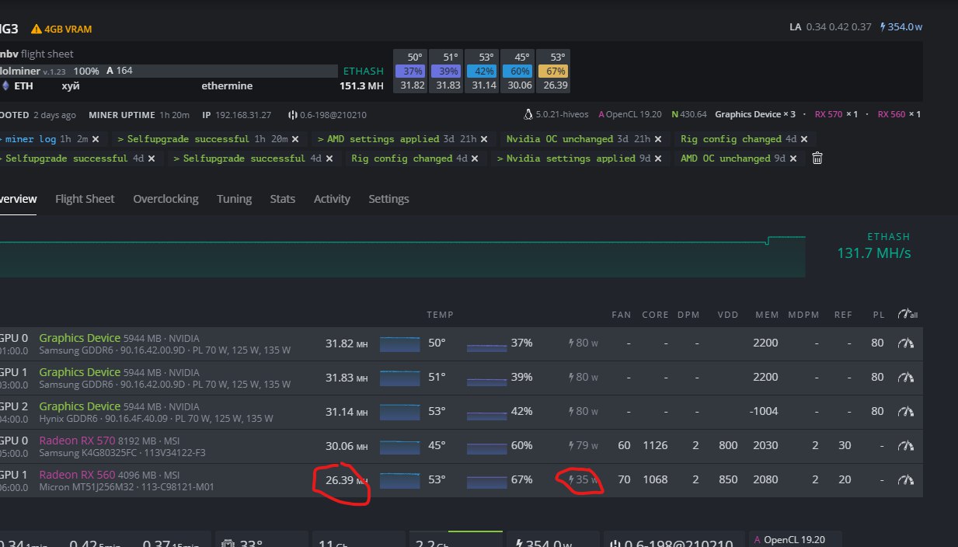Open the Nvidia settings applied message
Screen dimensions: 958x547
(x=571, y=159)
